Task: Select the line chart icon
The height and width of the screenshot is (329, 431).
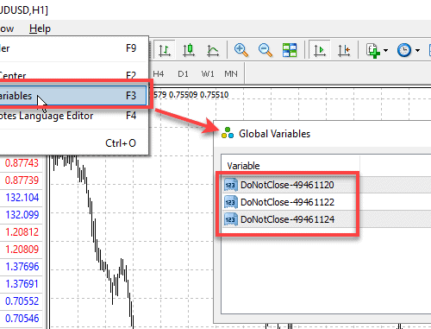Action: coord(213,50)
